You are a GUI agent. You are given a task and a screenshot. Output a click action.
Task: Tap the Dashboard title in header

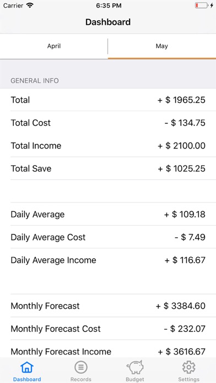pos(108,22)
